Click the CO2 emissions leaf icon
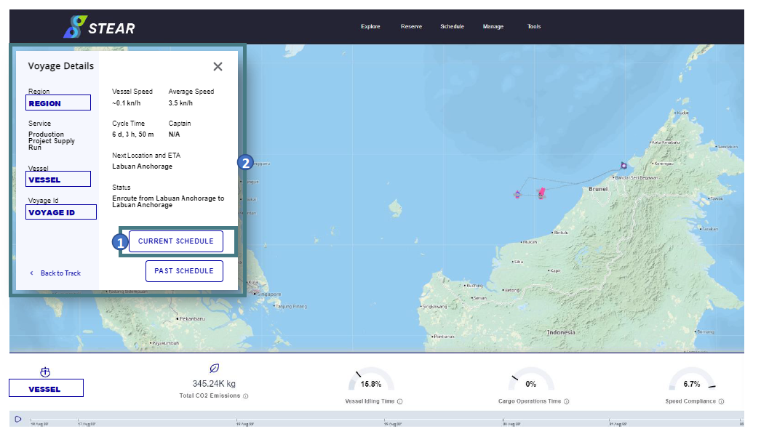The image size is (761, 434). pos(214,369)
